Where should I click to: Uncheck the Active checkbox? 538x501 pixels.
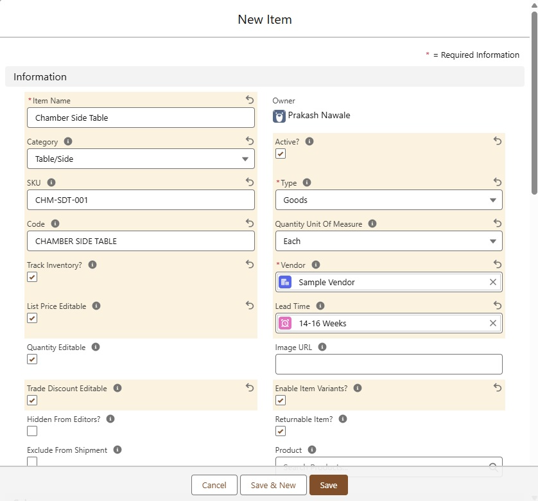coord(281,154)
